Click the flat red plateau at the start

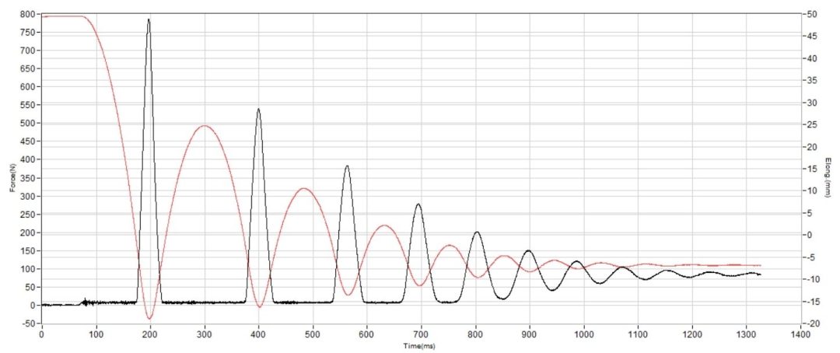pos(63,16)
